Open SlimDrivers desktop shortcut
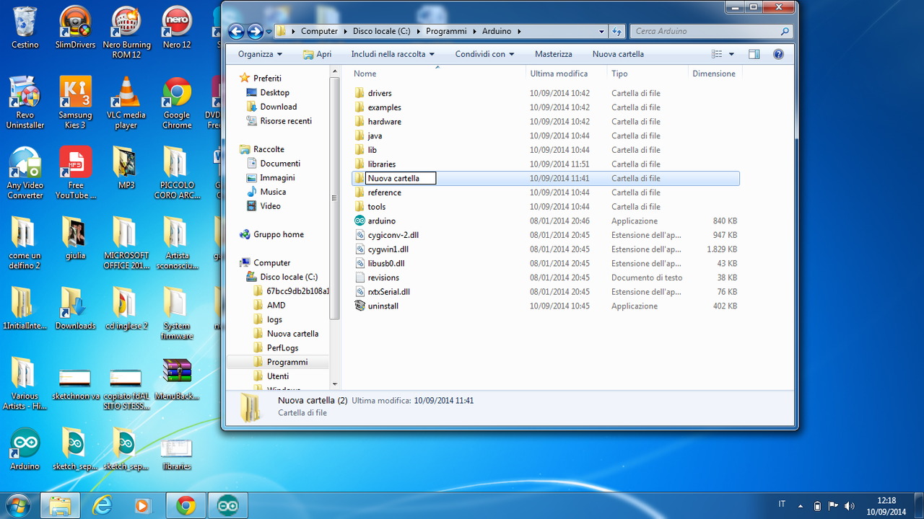This screenshot has width=924, height=519. pyautogui.click(x=75, y=27)
